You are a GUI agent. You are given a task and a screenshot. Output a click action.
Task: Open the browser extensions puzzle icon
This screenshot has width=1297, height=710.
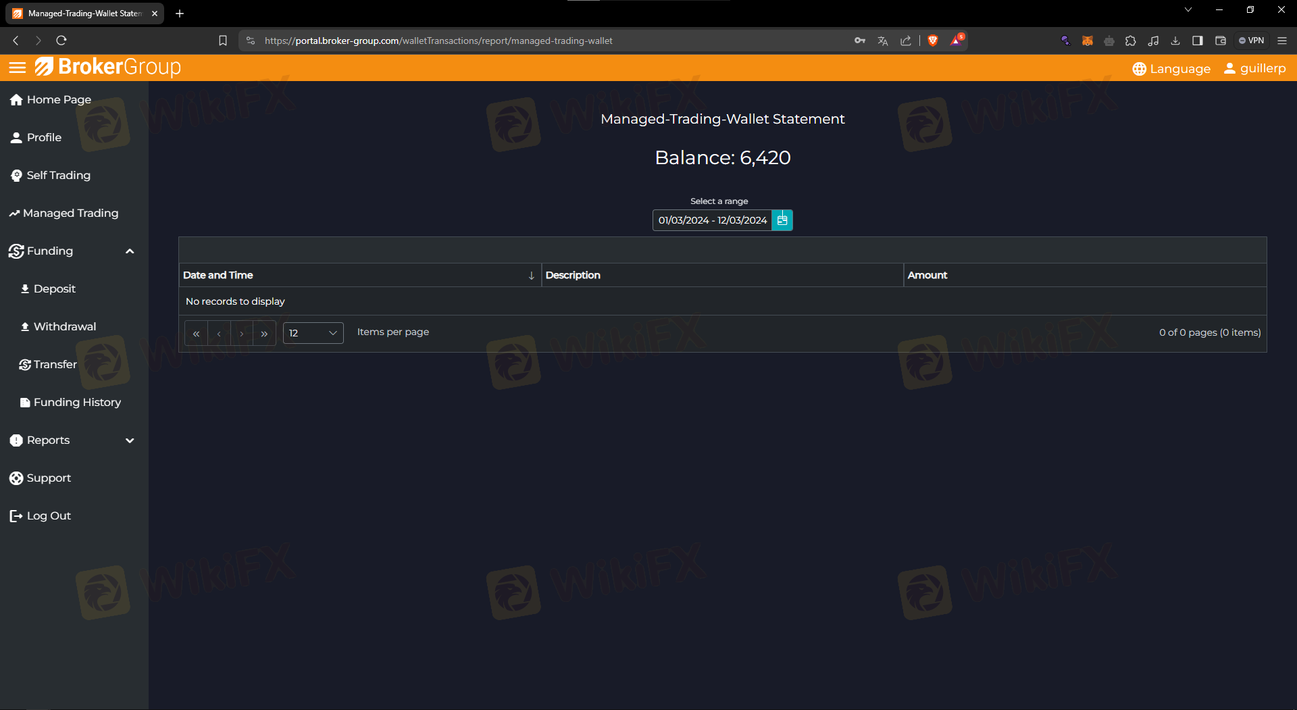(x=1131, y=41)
